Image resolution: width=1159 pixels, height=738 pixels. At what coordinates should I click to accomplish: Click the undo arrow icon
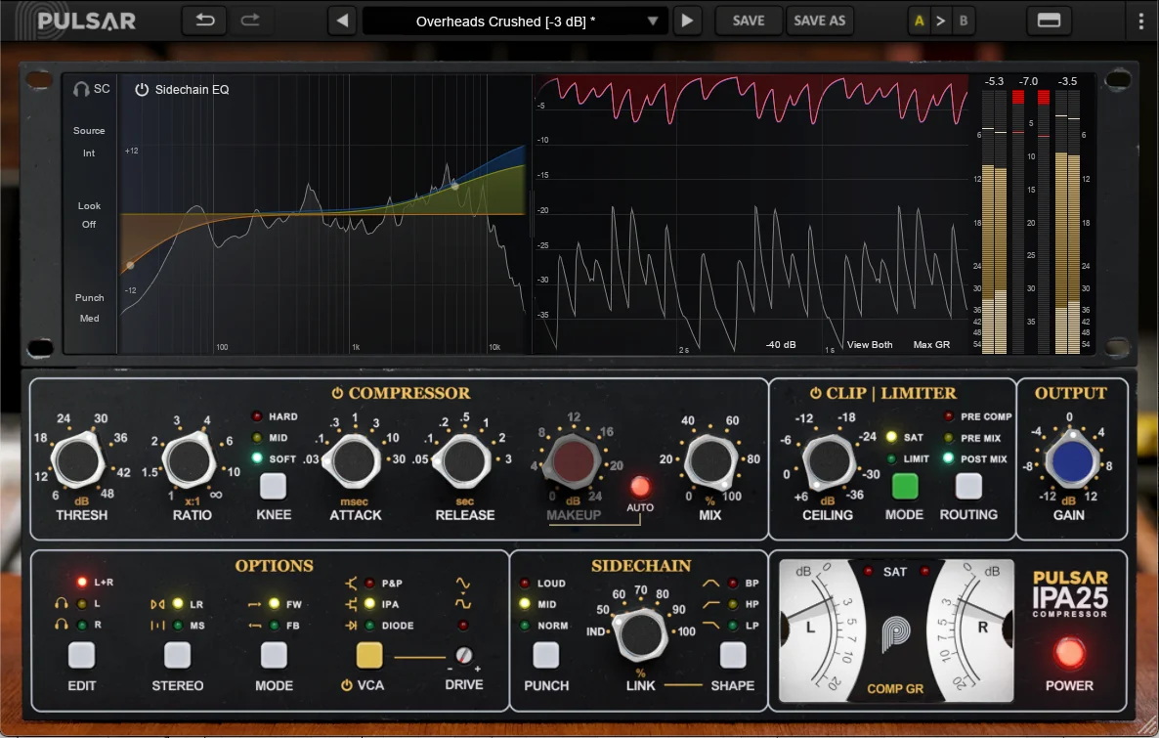[203, 20]
